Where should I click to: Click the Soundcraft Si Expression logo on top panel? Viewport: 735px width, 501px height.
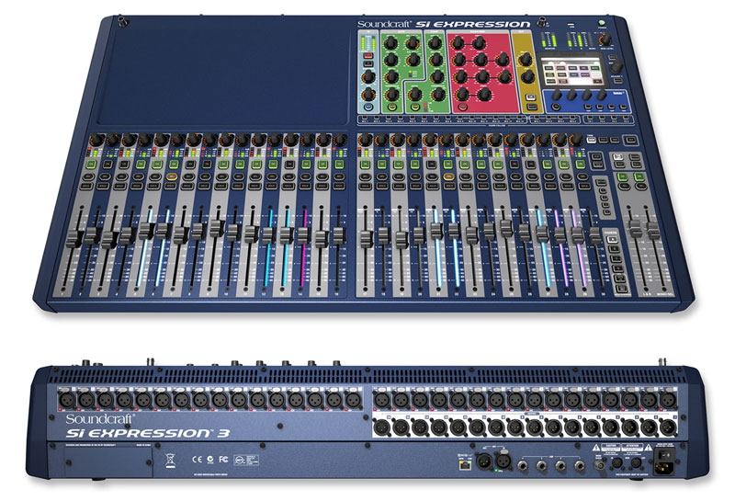point(444,24)
